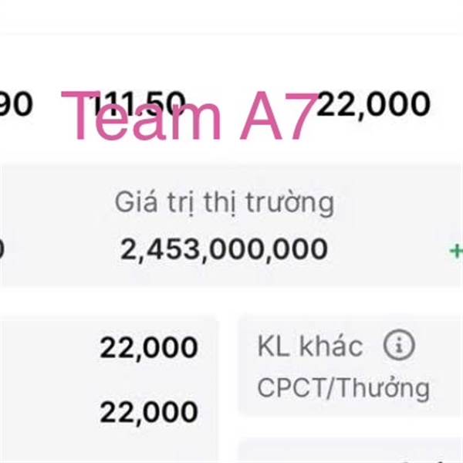Tap the info icon beside KL khác

[x=399, y=346]
